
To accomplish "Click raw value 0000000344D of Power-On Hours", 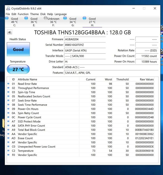I will (144, 109).
